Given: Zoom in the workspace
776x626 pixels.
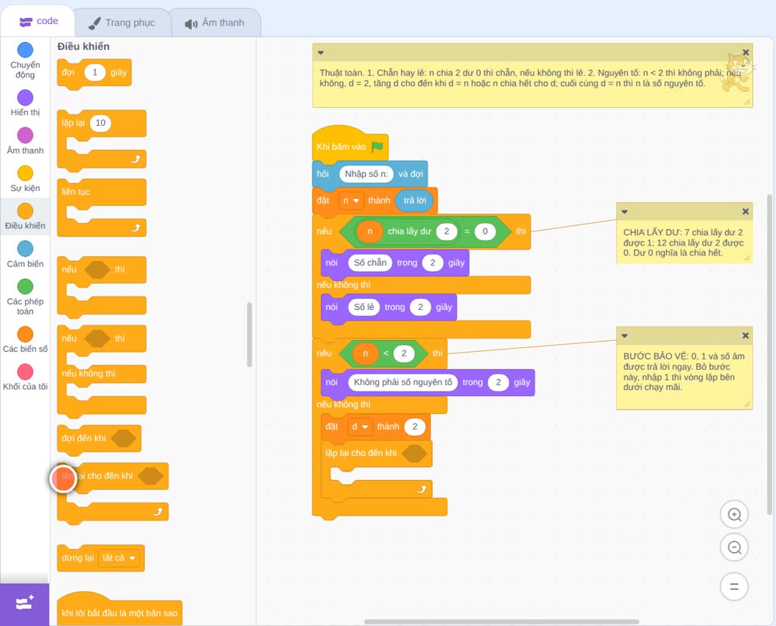Looking at the screenshot, I should click(734, 515).
